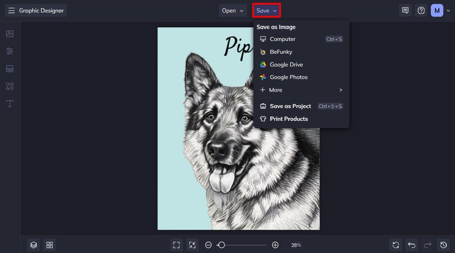Screen dimensions: 455x253
Task: Collapse the Save dropdown menu
Action: pyautogui.click(x=267, y=11)
